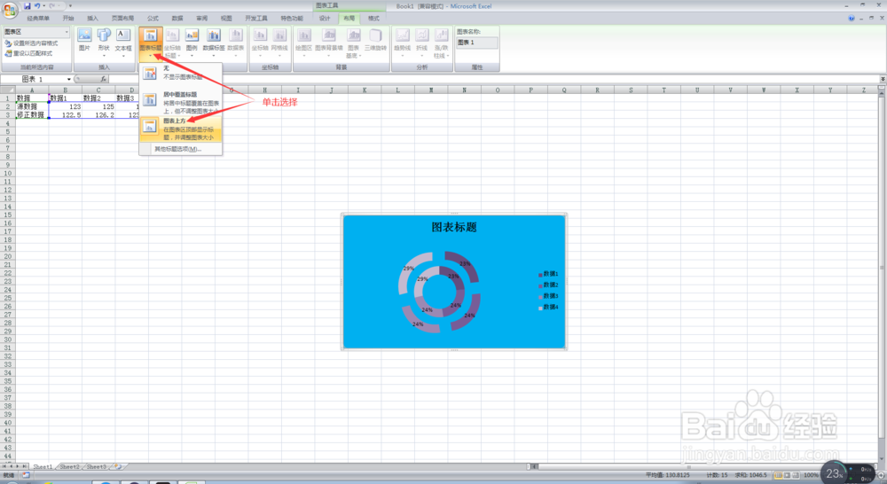
Task: Open the 图表基底 chart floor menu
Action: pyautogui.click(x=353, y=43)
